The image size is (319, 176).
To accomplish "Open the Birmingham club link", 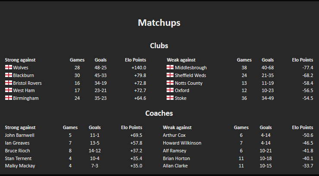I will point(26,98).
